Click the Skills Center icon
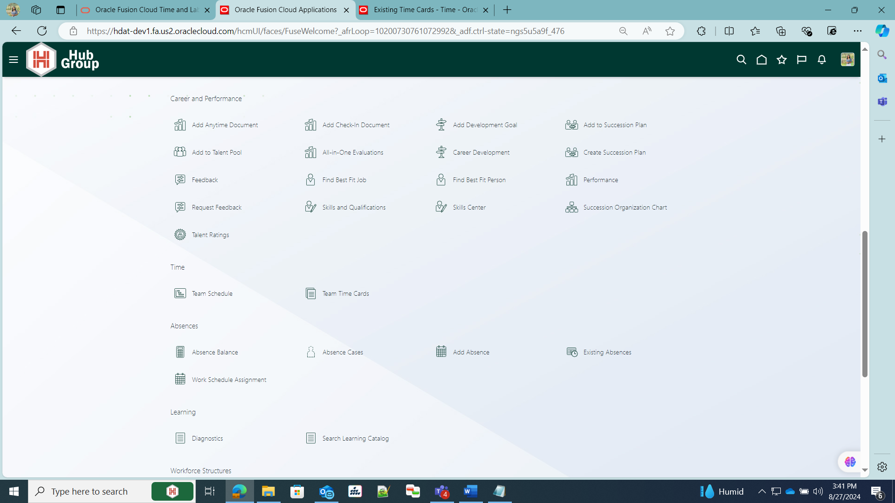895x503 pixels. [441, 207]
